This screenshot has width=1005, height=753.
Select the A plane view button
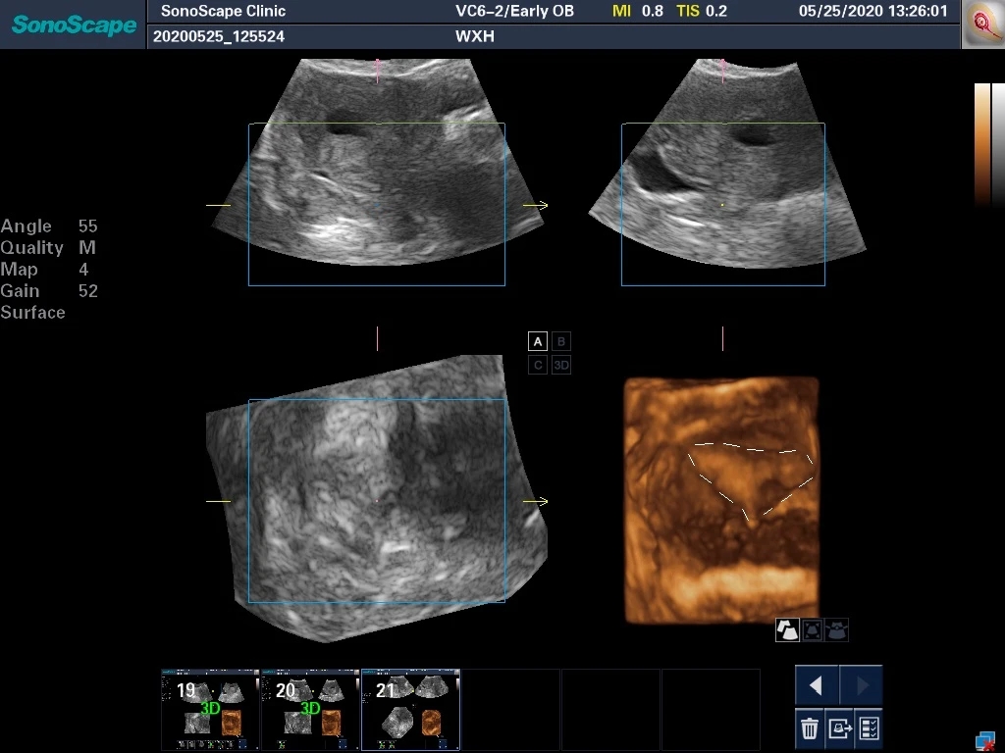click(538, 341)
